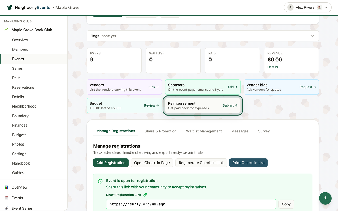Select the Messages tab
This screenshot has height=211, width=338.
(240, 131)
